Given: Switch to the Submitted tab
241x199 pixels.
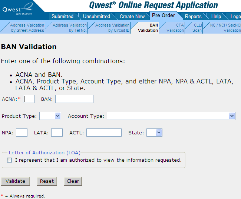Looking at the screenshot, I should 62,16.
